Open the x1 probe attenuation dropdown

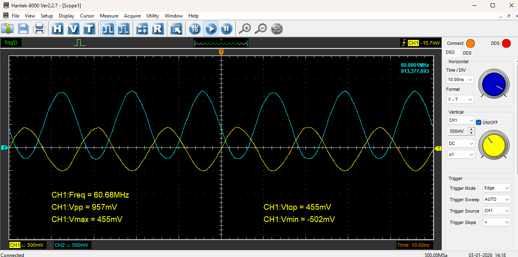461,154
